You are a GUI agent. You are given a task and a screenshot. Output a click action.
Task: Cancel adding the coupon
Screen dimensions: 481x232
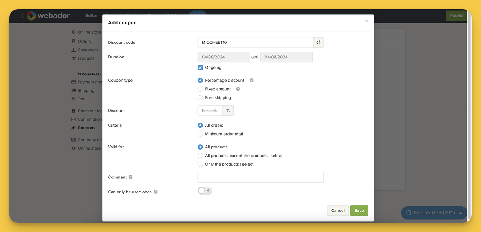tap(338, 210)
